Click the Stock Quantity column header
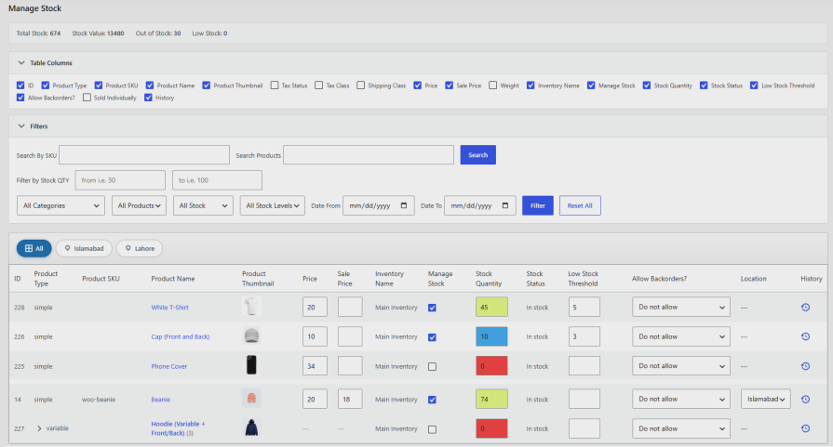833x447 pixels. click(x=489, y=279)
